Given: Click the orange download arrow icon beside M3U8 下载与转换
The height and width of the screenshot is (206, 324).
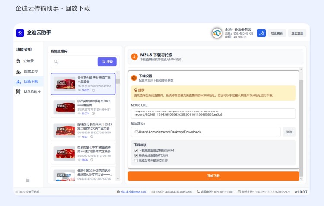Looking at the screenshot, I should (134, 56).
